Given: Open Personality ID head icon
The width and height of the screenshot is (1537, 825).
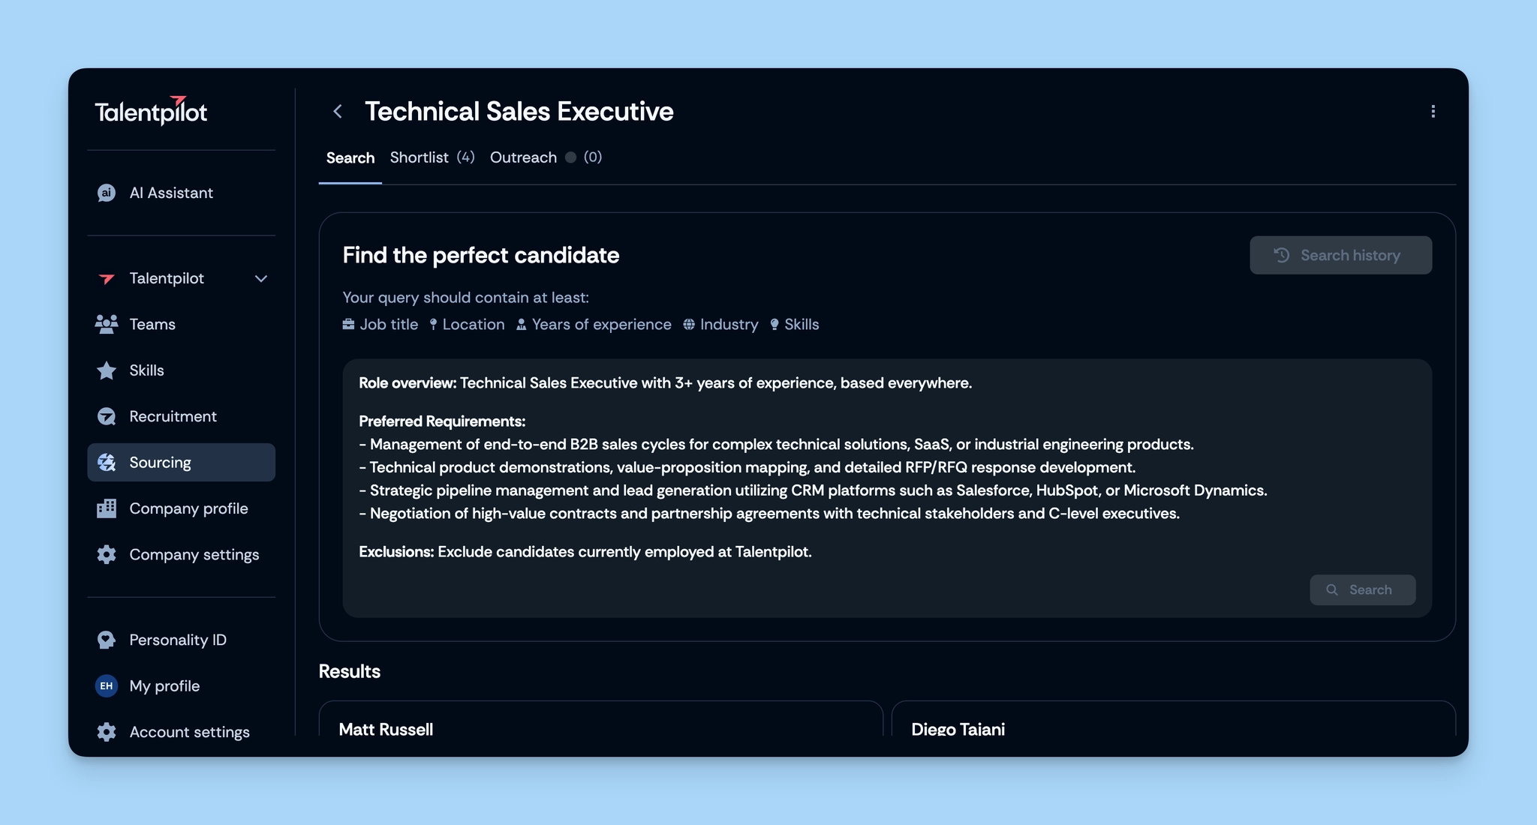Looking at the screenshot, I should click(x=107, y=640).
